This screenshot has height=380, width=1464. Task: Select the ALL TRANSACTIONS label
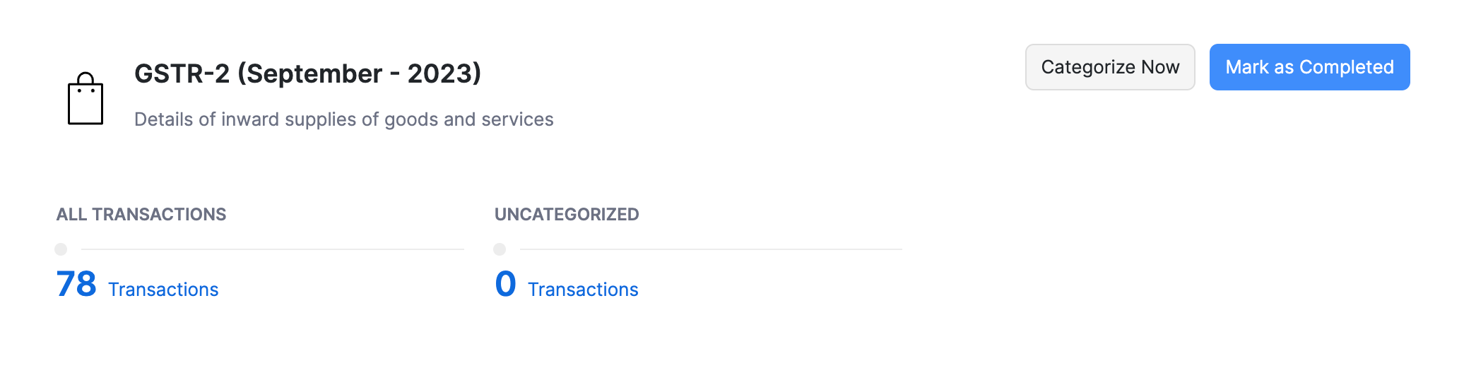(x=141, y=215)
